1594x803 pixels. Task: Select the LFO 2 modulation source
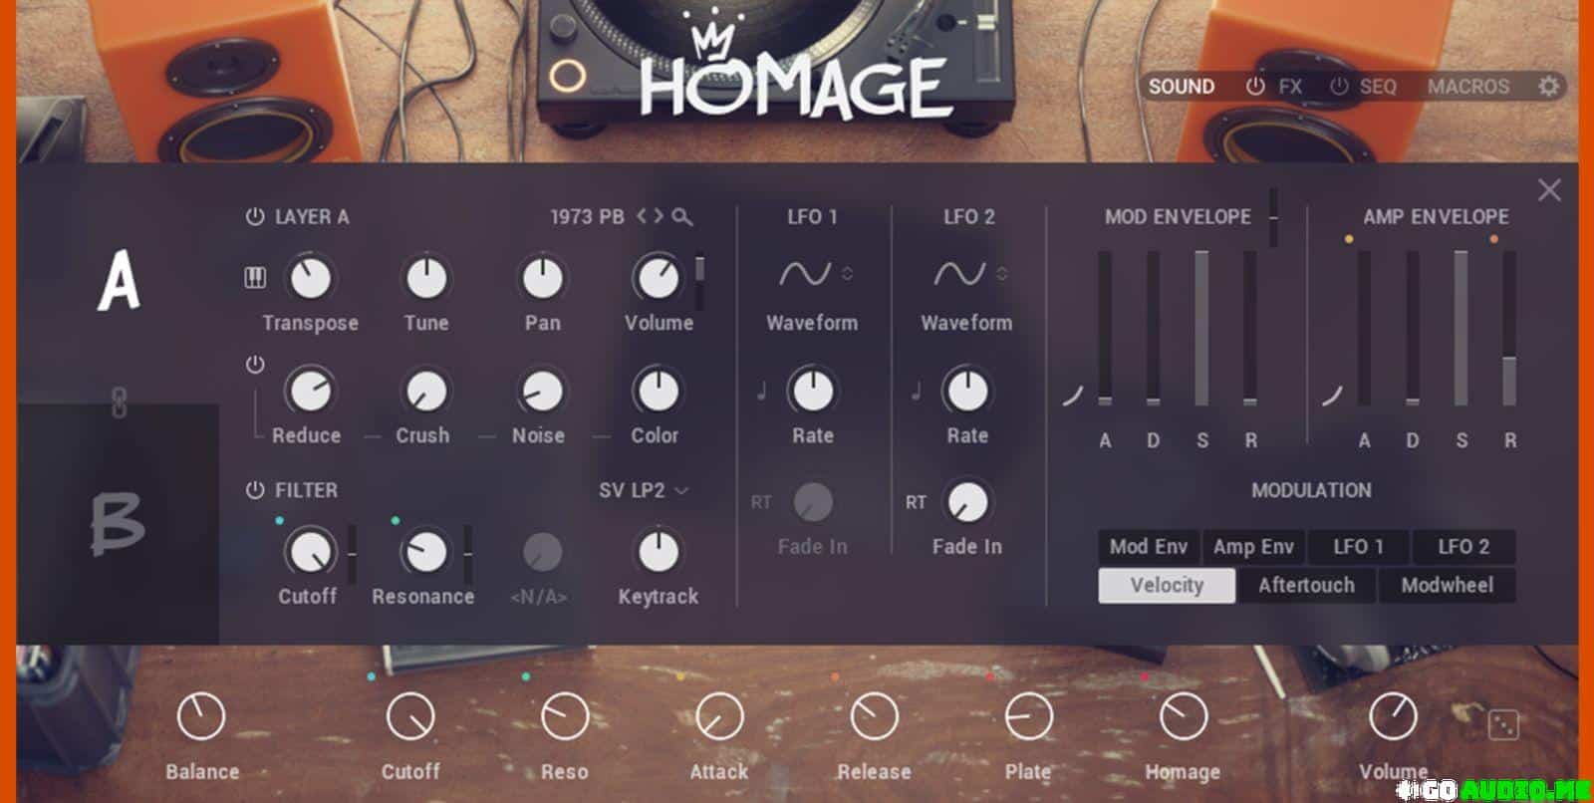1463,546
